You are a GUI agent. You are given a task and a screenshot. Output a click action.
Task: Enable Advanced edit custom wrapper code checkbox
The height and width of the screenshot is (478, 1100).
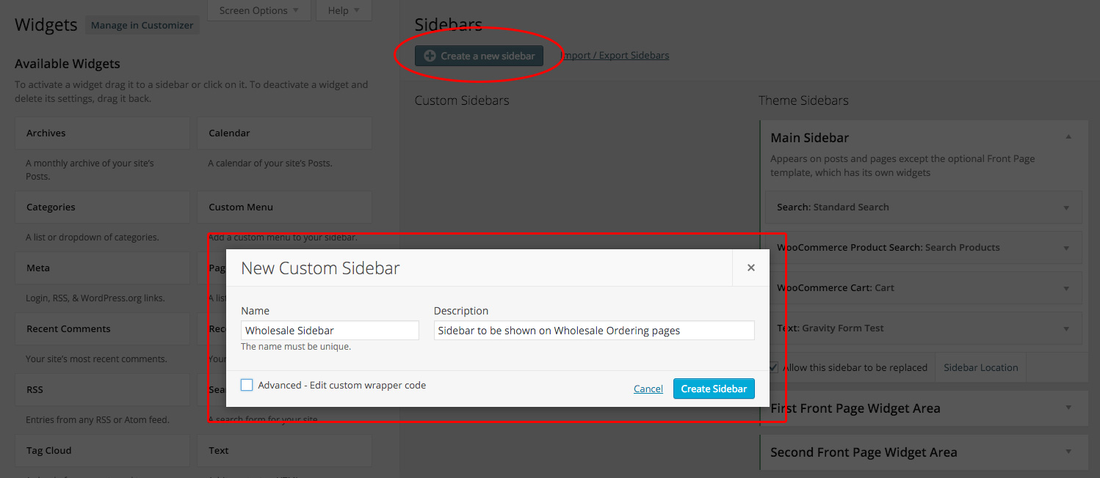click(247, 385)
